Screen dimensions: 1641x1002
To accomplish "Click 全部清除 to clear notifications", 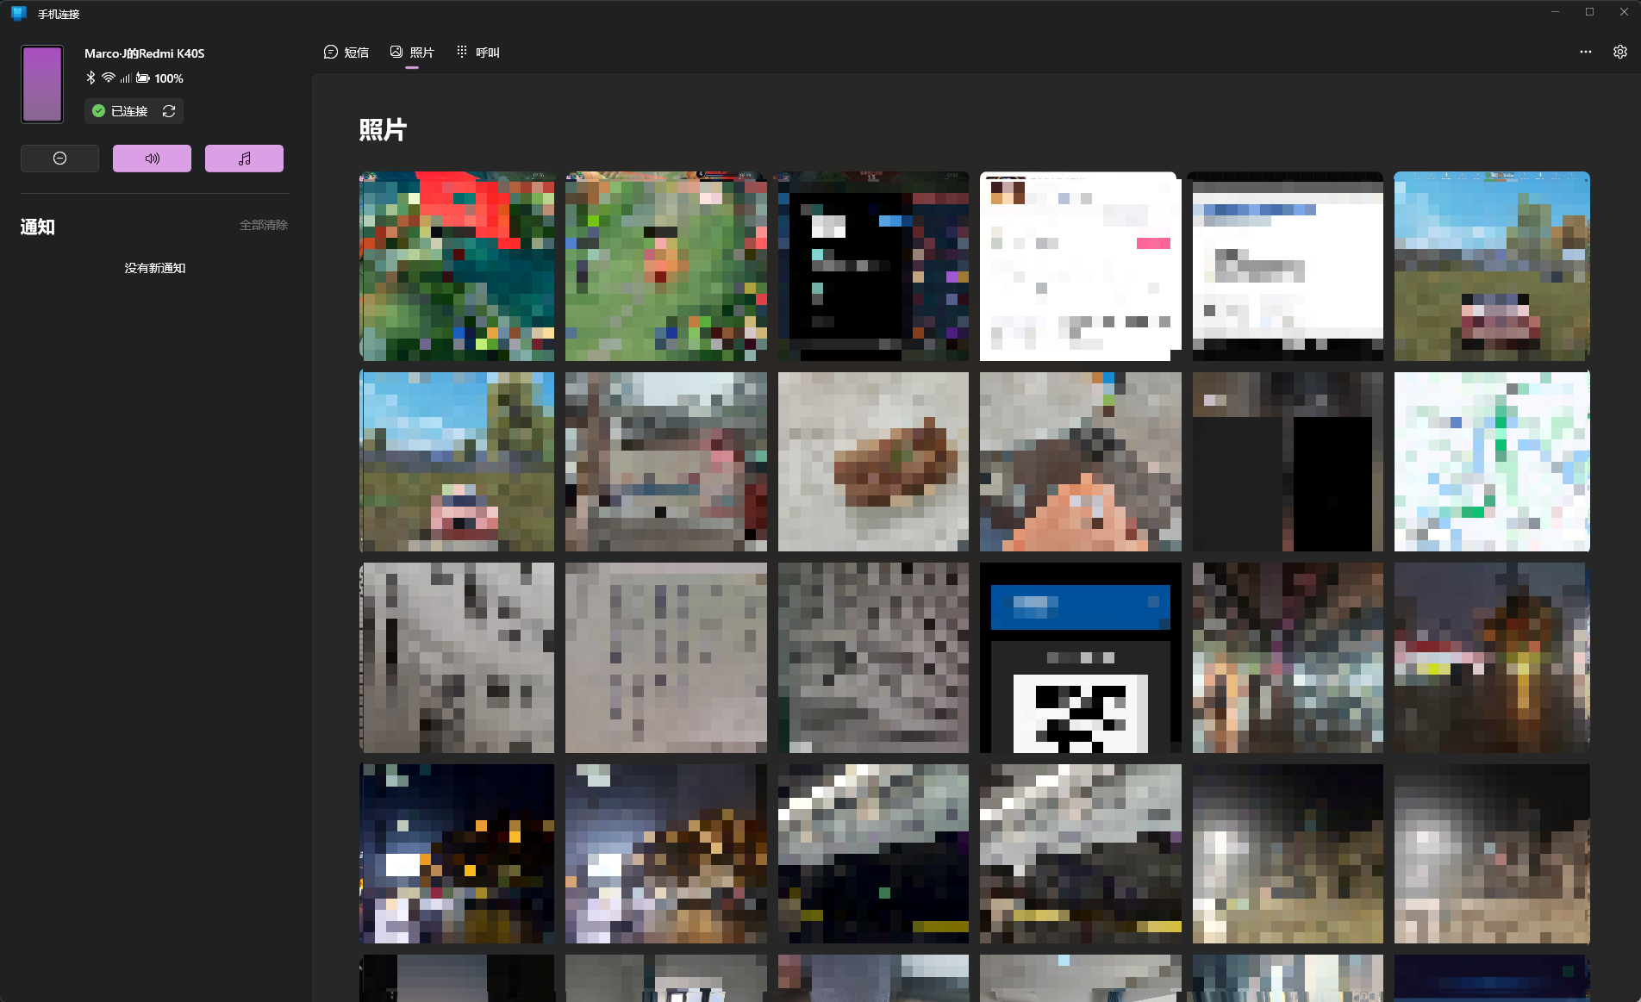I will click(x=264, y=225).
